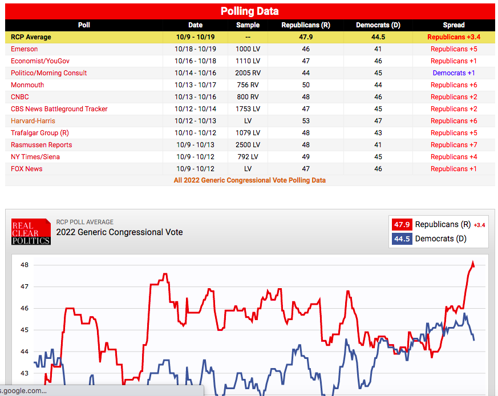Screen dimensions: 498x396
Task: Click the Spread column header
Action: 454,25
